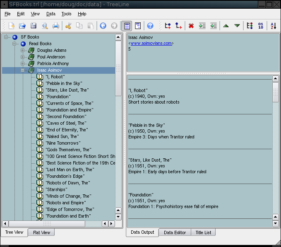Click the tree's horizontal scrollbar thumb
281x247 pixels.
47,224
